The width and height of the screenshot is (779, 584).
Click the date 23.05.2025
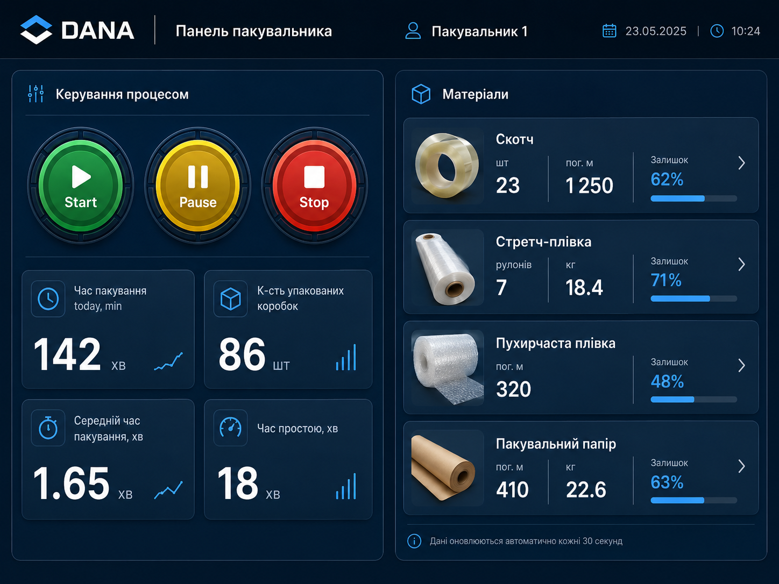[x=656, y=31]
